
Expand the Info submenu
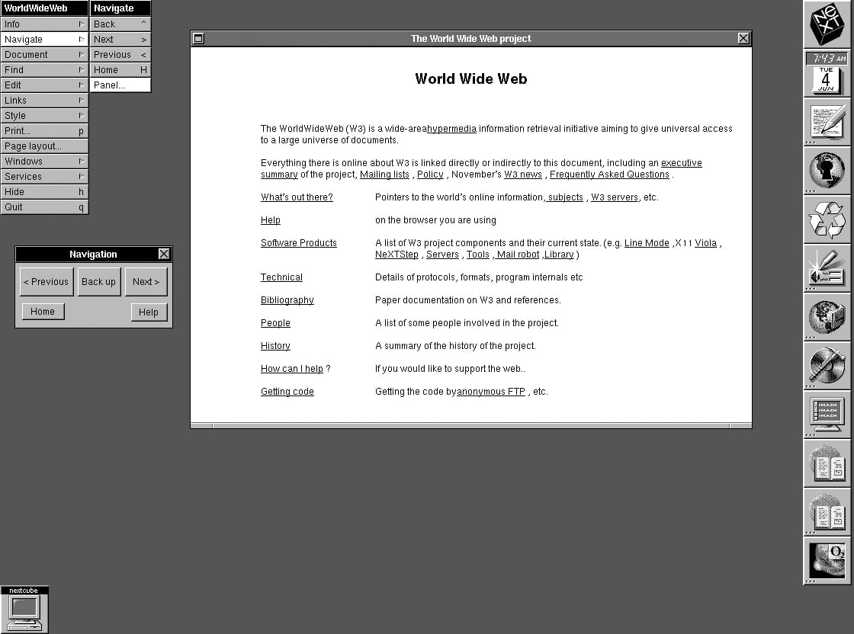[x=44, y=24]
